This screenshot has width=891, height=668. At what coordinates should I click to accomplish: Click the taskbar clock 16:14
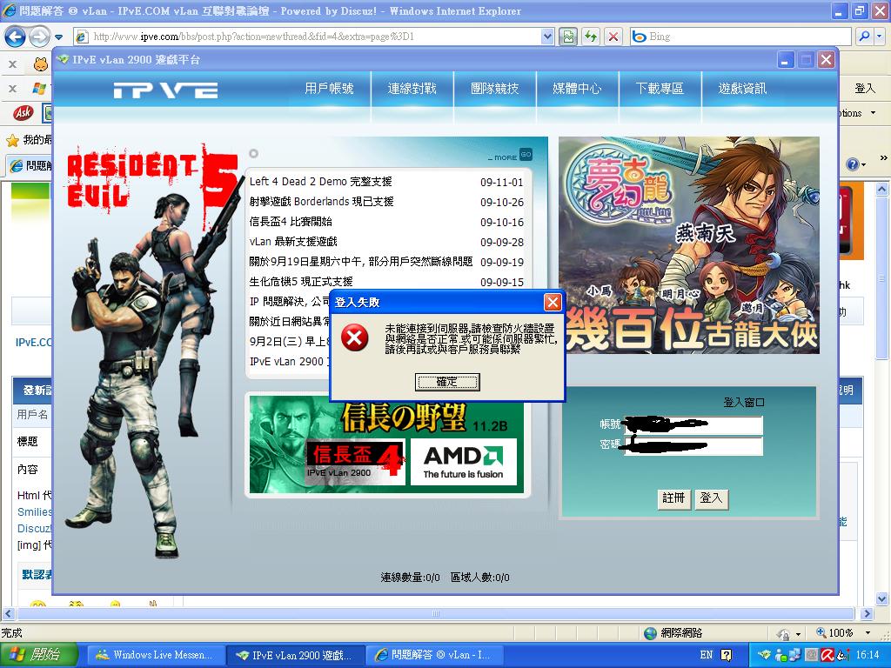(x=868, y=655)
